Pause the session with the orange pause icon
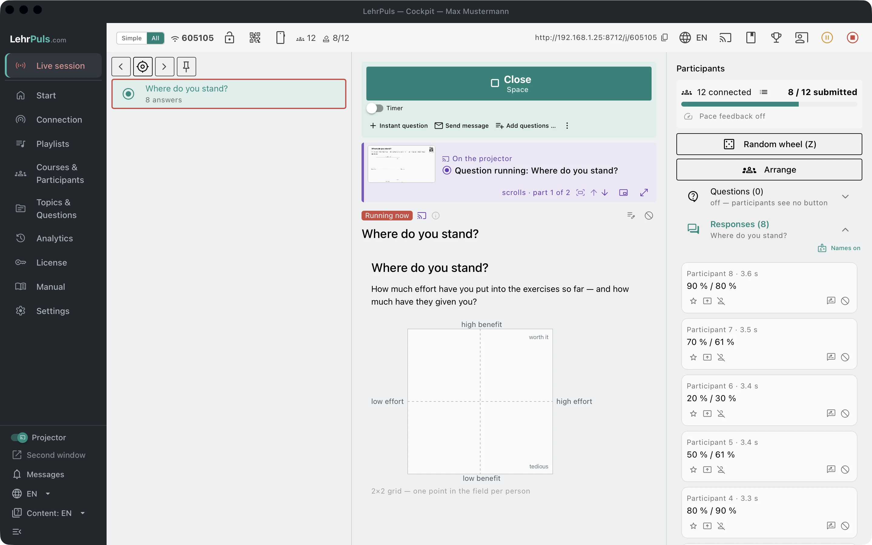Screen dimensions: 872x545 click(827, 38)
